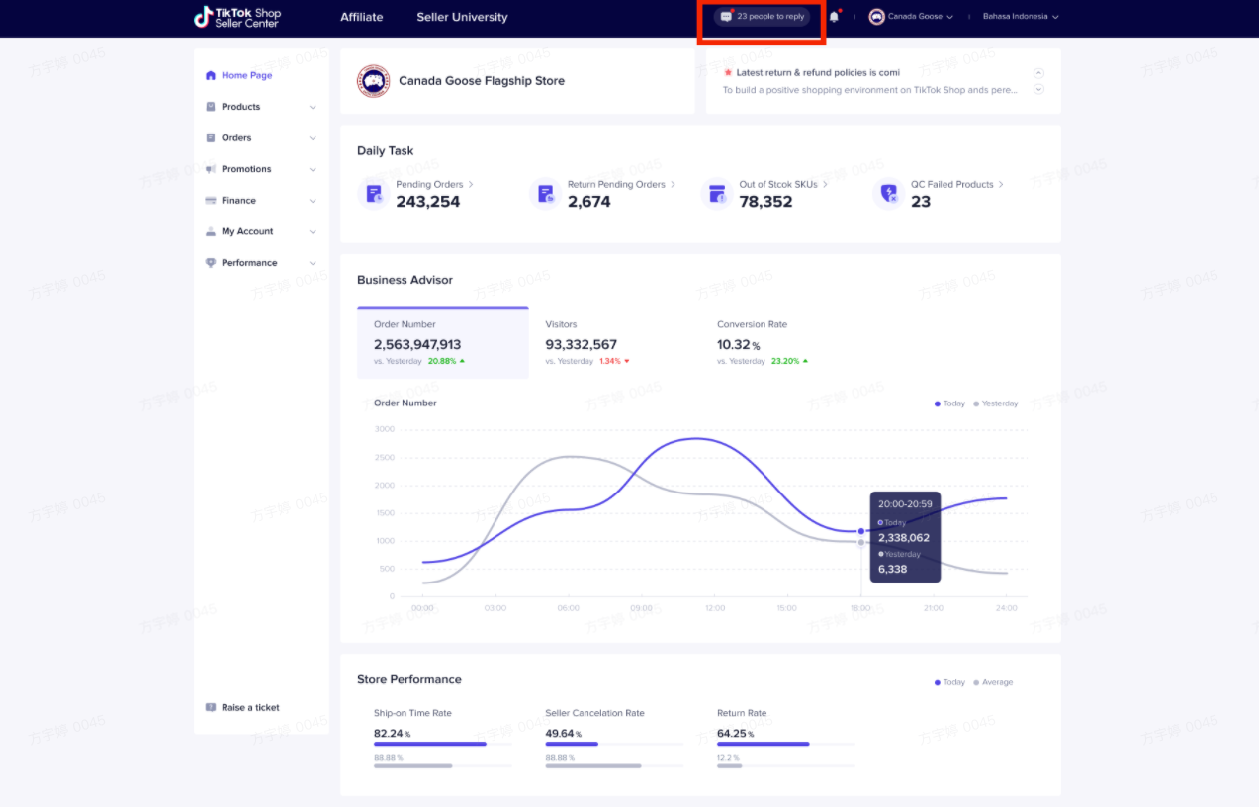Click the Raise a ticket icon
This screenshot has height=807, width=1259.
[211, 707]
